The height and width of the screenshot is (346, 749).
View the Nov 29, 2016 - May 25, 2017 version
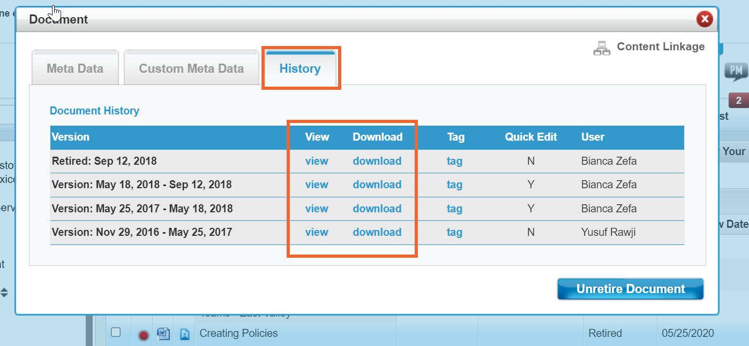[x=317, y=232]
